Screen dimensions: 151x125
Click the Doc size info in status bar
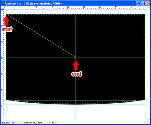pos(33,123)
